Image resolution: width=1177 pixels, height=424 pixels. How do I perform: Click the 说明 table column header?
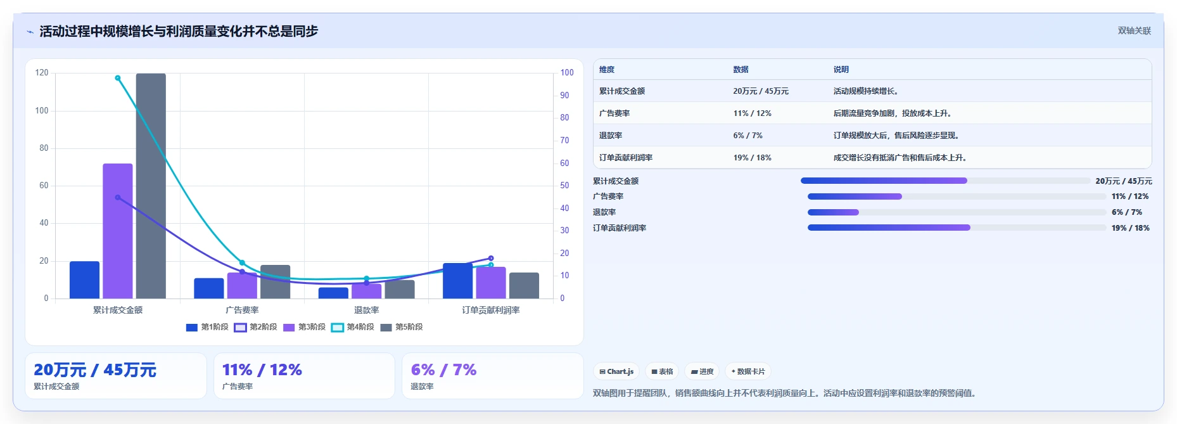click(x=841, y=70)
